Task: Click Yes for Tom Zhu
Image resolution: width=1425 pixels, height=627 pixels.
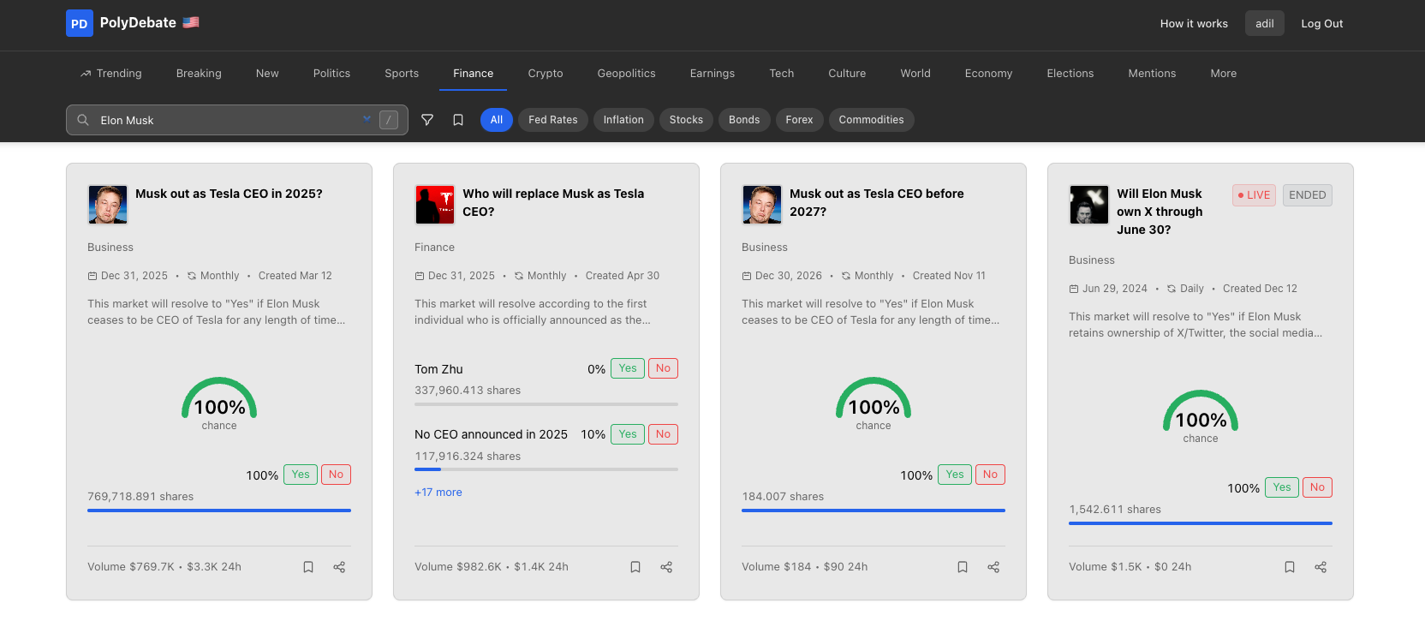Action: tap(628, 368)
